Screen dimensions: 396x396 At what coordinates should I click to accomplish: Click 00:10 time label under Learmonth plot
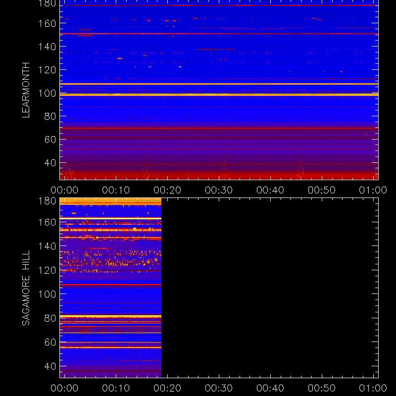tap(116, 190)
